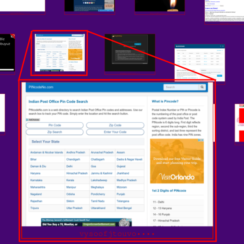Select Sikkim state link
This screenshot has height=244, width=244.
pyautogui.click(x=70, y=201)
